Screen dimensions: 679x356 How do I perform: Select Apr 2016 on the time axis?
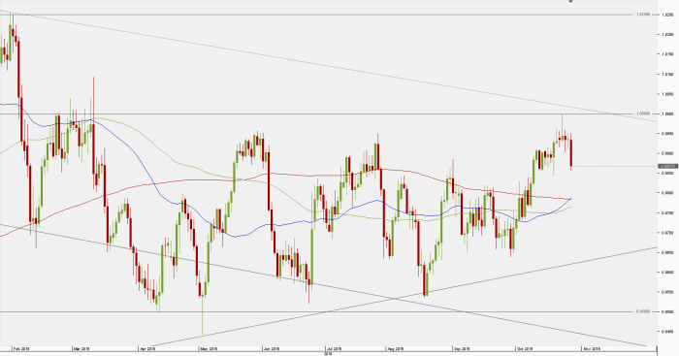pos(147,348)
